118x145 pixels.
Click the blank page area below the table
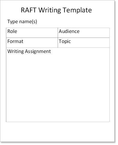tap(58, 131)
